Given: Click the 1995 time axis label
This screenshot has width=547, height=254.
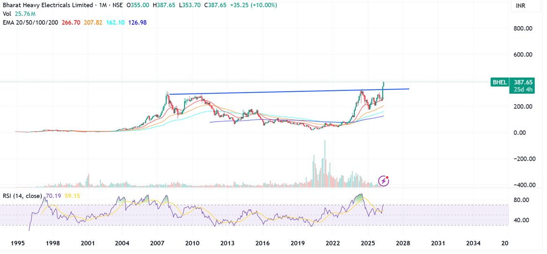Looking at the screenshot, I should [17, 243].
